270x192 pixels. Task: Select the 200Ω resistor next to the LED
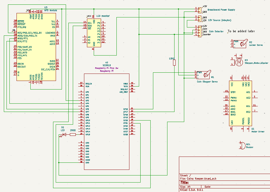[73, 135]
